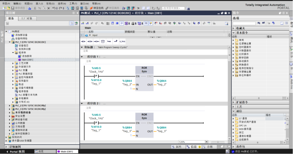Click the delete network icon in editor toolbar

tap(87, 23)
